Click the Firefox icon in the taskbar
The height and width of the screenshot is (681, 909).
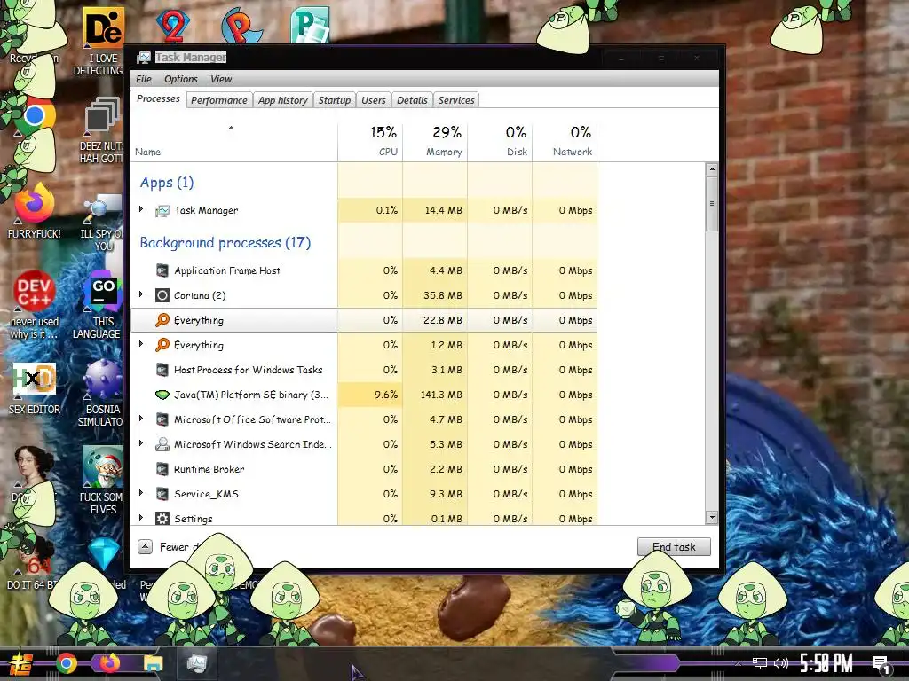[110, 663]
